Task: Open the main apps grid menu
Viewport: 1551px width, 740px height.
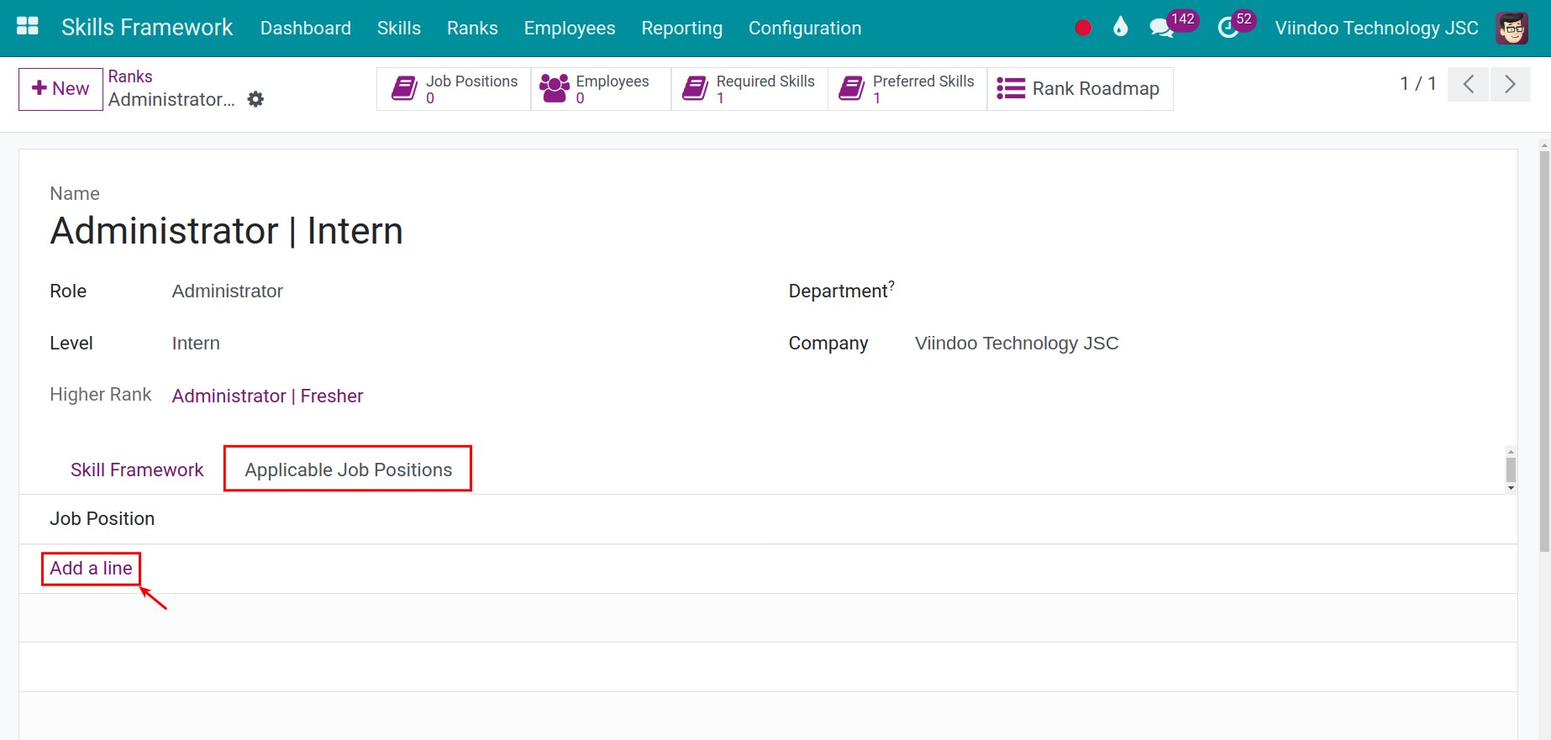Action: pos(28,27)
